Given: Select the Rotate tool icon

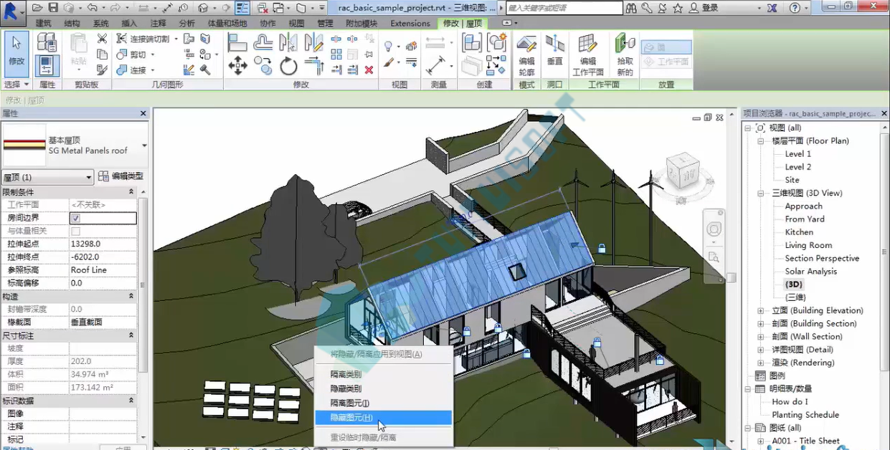Looking at the screenshot, I should coord(288,67).
